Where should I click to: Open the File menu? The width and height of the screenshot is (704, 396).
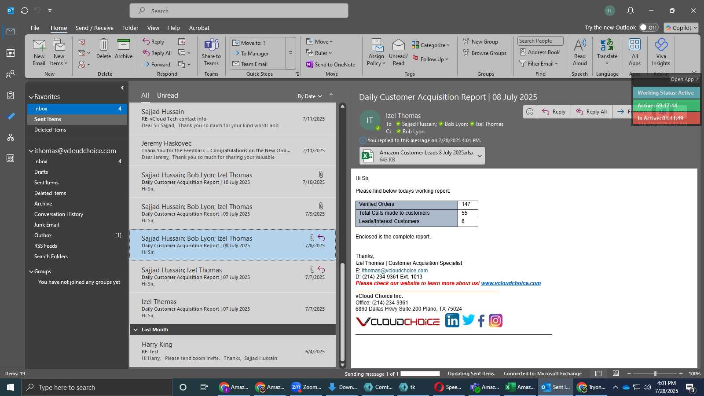pos(35,28)
